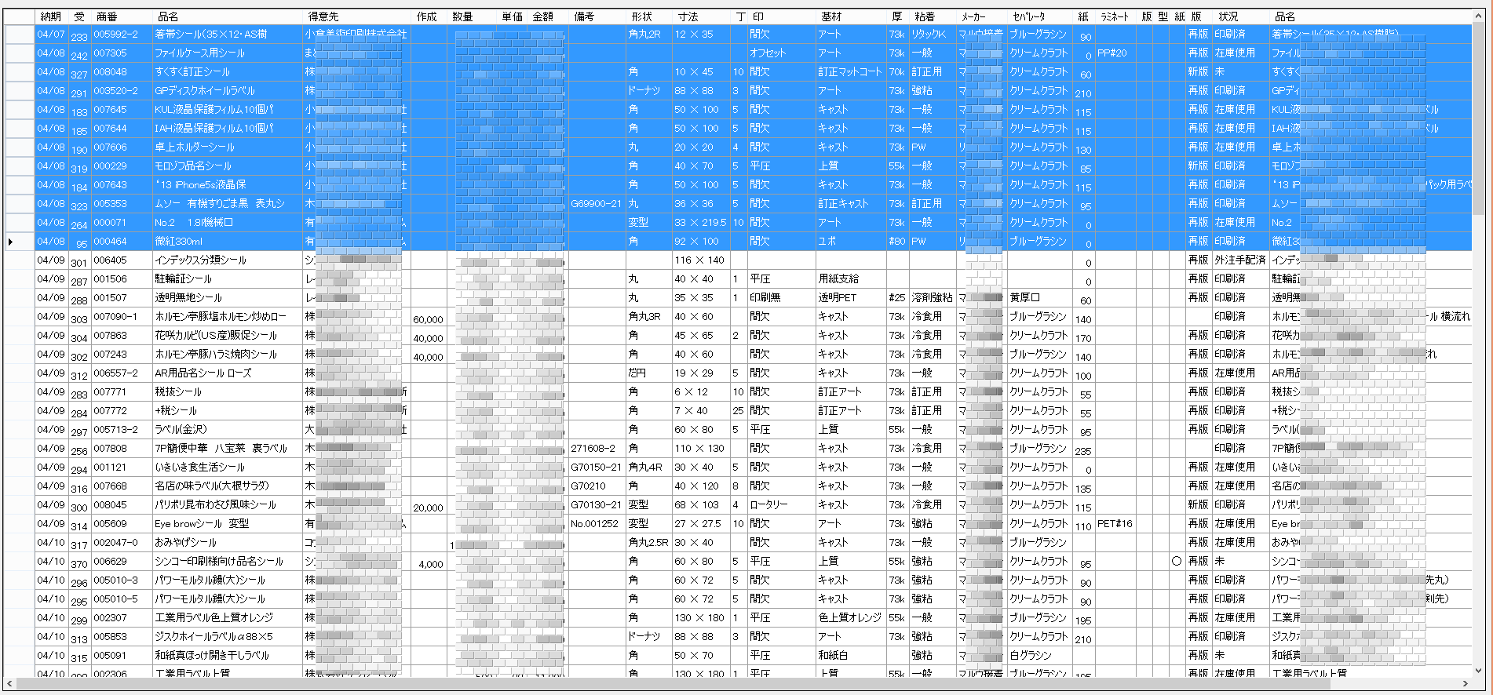The width and height of the screenshot is (1493, 695).
Task: Click the vertical scrollbar down arrow
Action: [x=1480, y=671]
